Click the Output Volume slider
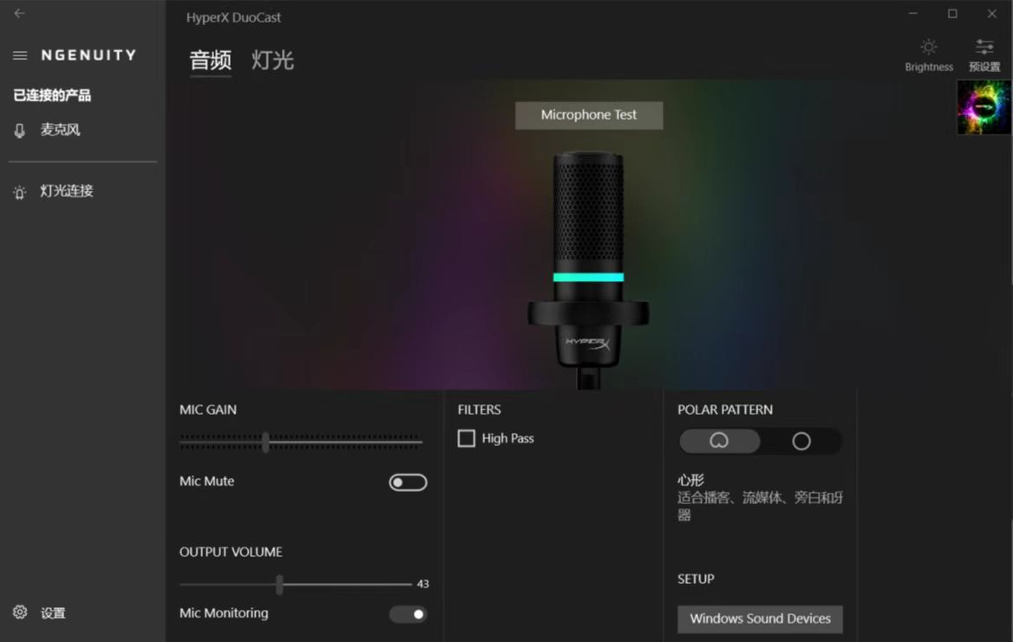1013x642 pixels. (x=295, y=584)
